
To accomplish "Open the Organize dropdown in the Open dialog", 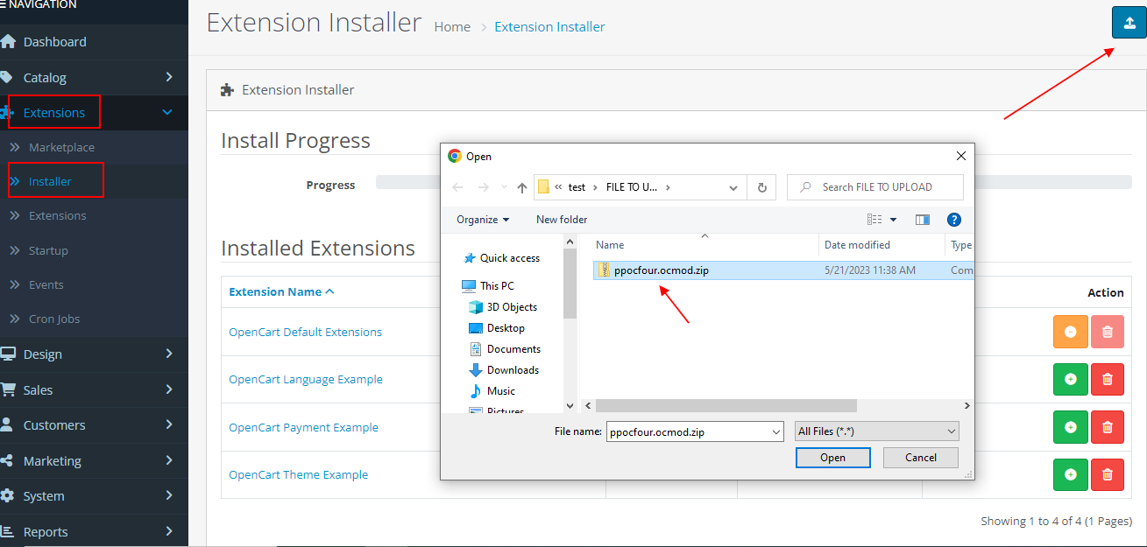I will (x=483, y=220).
